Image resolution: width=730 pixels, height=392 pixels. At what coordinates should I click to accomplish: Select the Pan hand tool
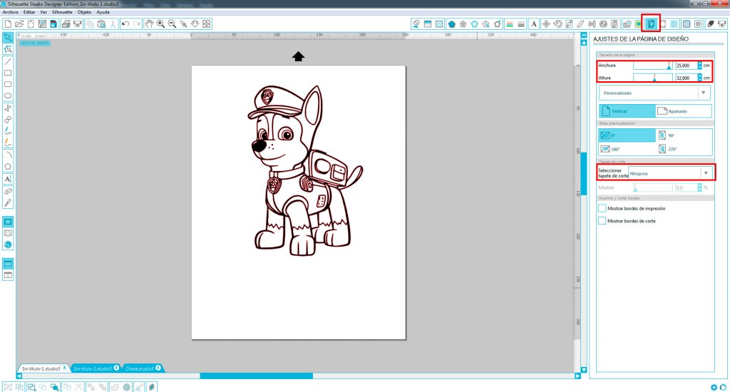click(149, 24)
